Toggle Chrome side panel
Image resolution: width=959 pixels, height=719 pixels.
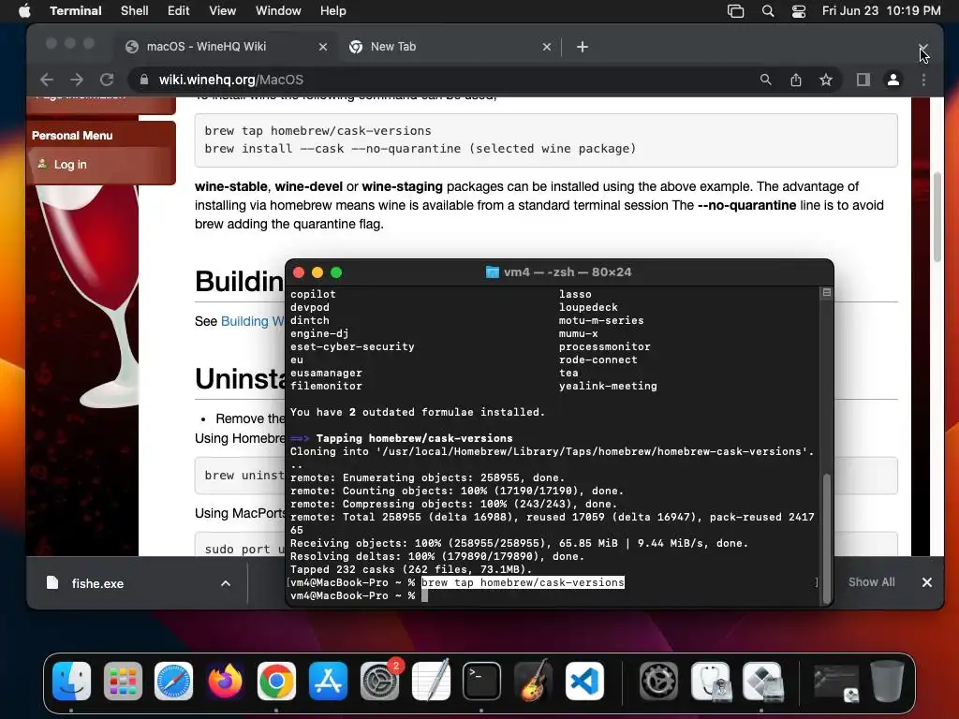[863, 80]
